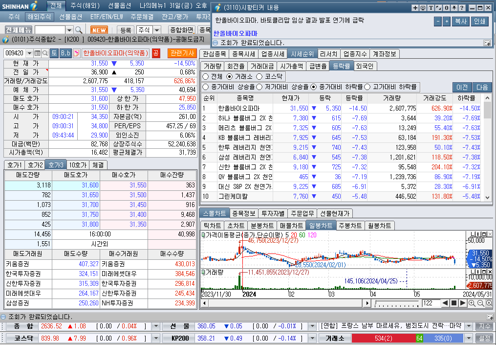
Task: Open the 선물 index dropdown arrow
Action: [x=313, y=326]
